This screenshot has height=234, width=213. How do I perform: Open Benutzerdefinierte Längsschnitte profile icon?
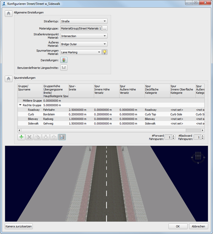pyautogui.click(x=64, y=68)
